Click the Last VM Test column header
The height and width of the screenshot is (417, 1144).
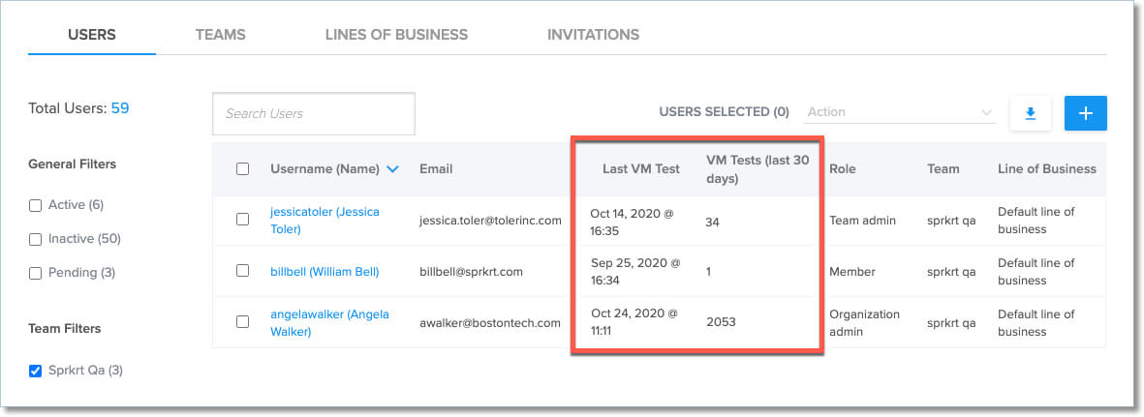(640, 169)
